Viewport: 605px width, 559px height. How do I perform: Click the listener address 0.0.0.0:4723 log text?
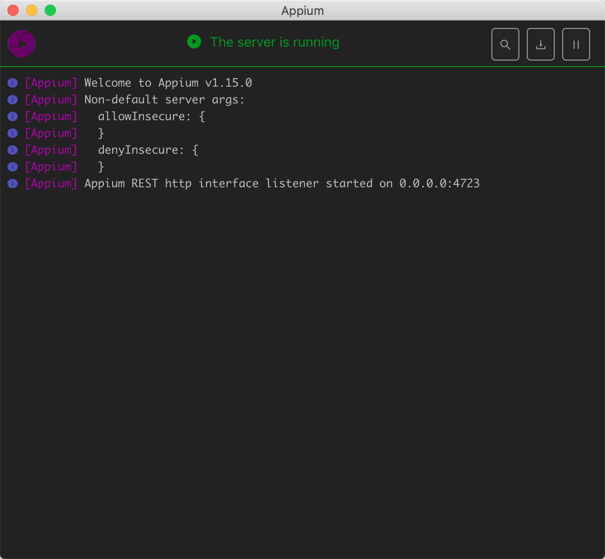439,184
